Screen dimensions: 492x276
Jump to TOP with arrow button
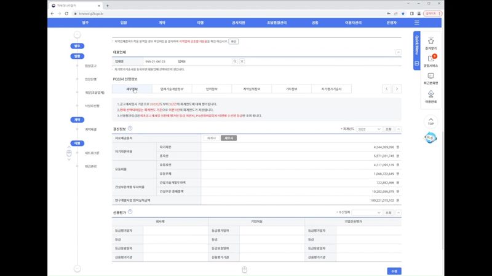pyautogui.click(x=431, y=121)
